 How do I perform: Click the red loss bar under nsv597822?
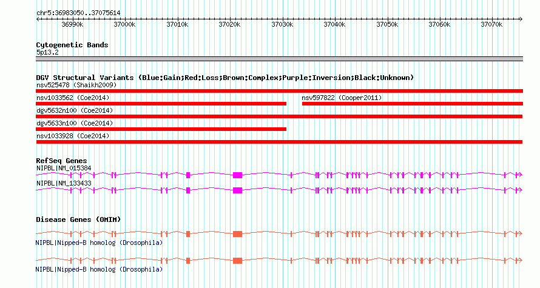(413, 104)
